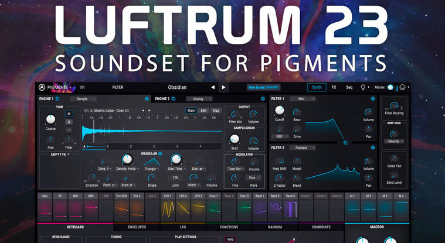Click the pencil edit icon in Tune
This screenshot has width=445, height=243.
(x=69, y=130)
